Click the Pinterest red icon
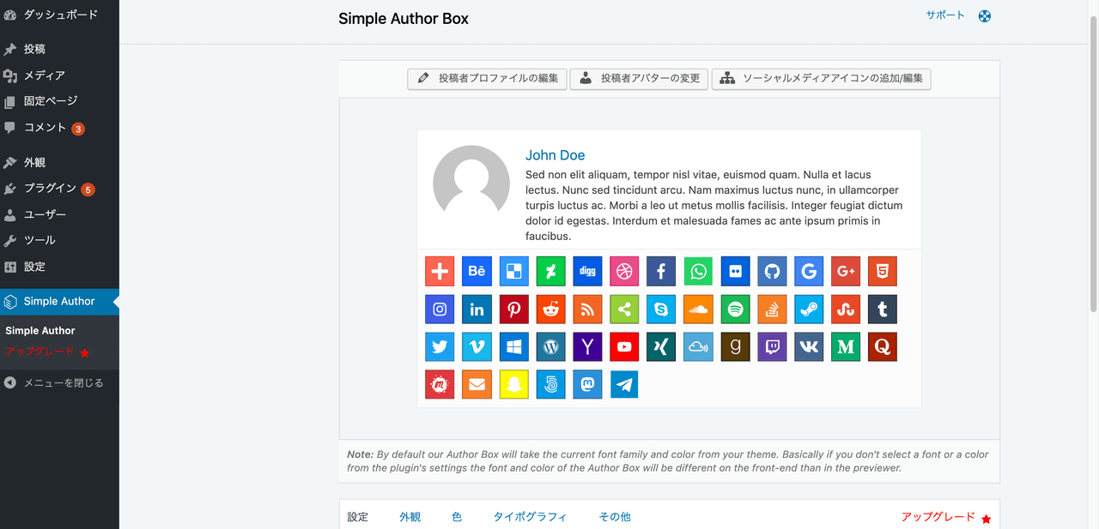Viewport: 1099px width, 529px height. (x=513, y=310)
